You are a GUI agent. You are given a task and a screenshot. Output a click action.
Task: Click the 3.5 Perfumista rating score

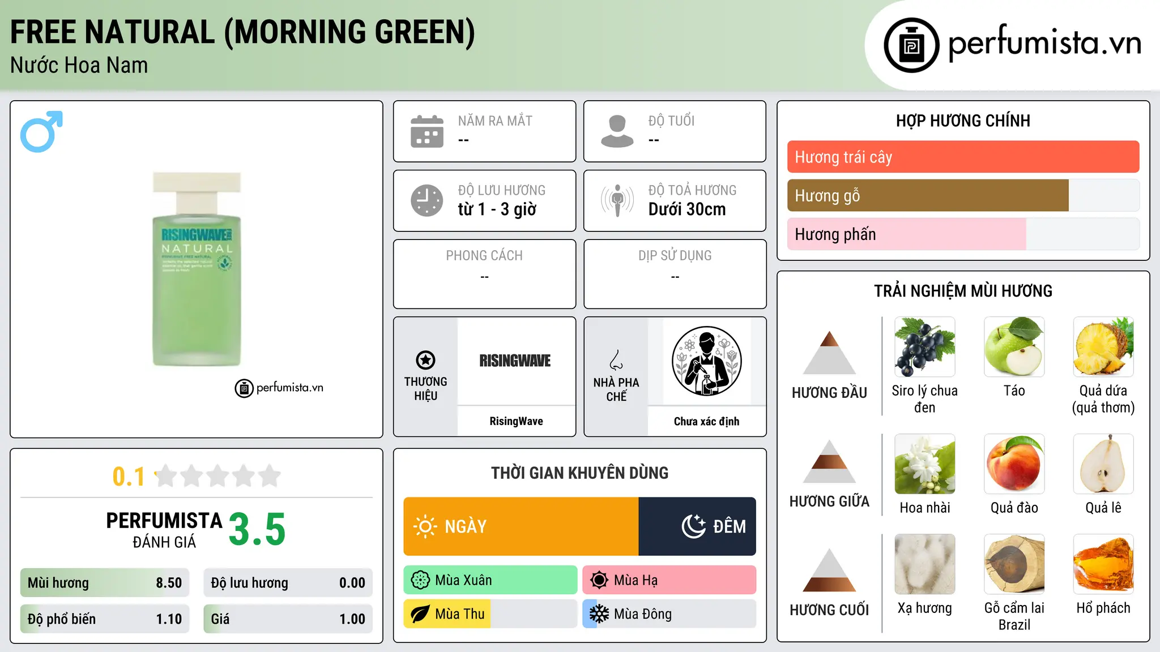pyautogui.click(x=257, y=530)
